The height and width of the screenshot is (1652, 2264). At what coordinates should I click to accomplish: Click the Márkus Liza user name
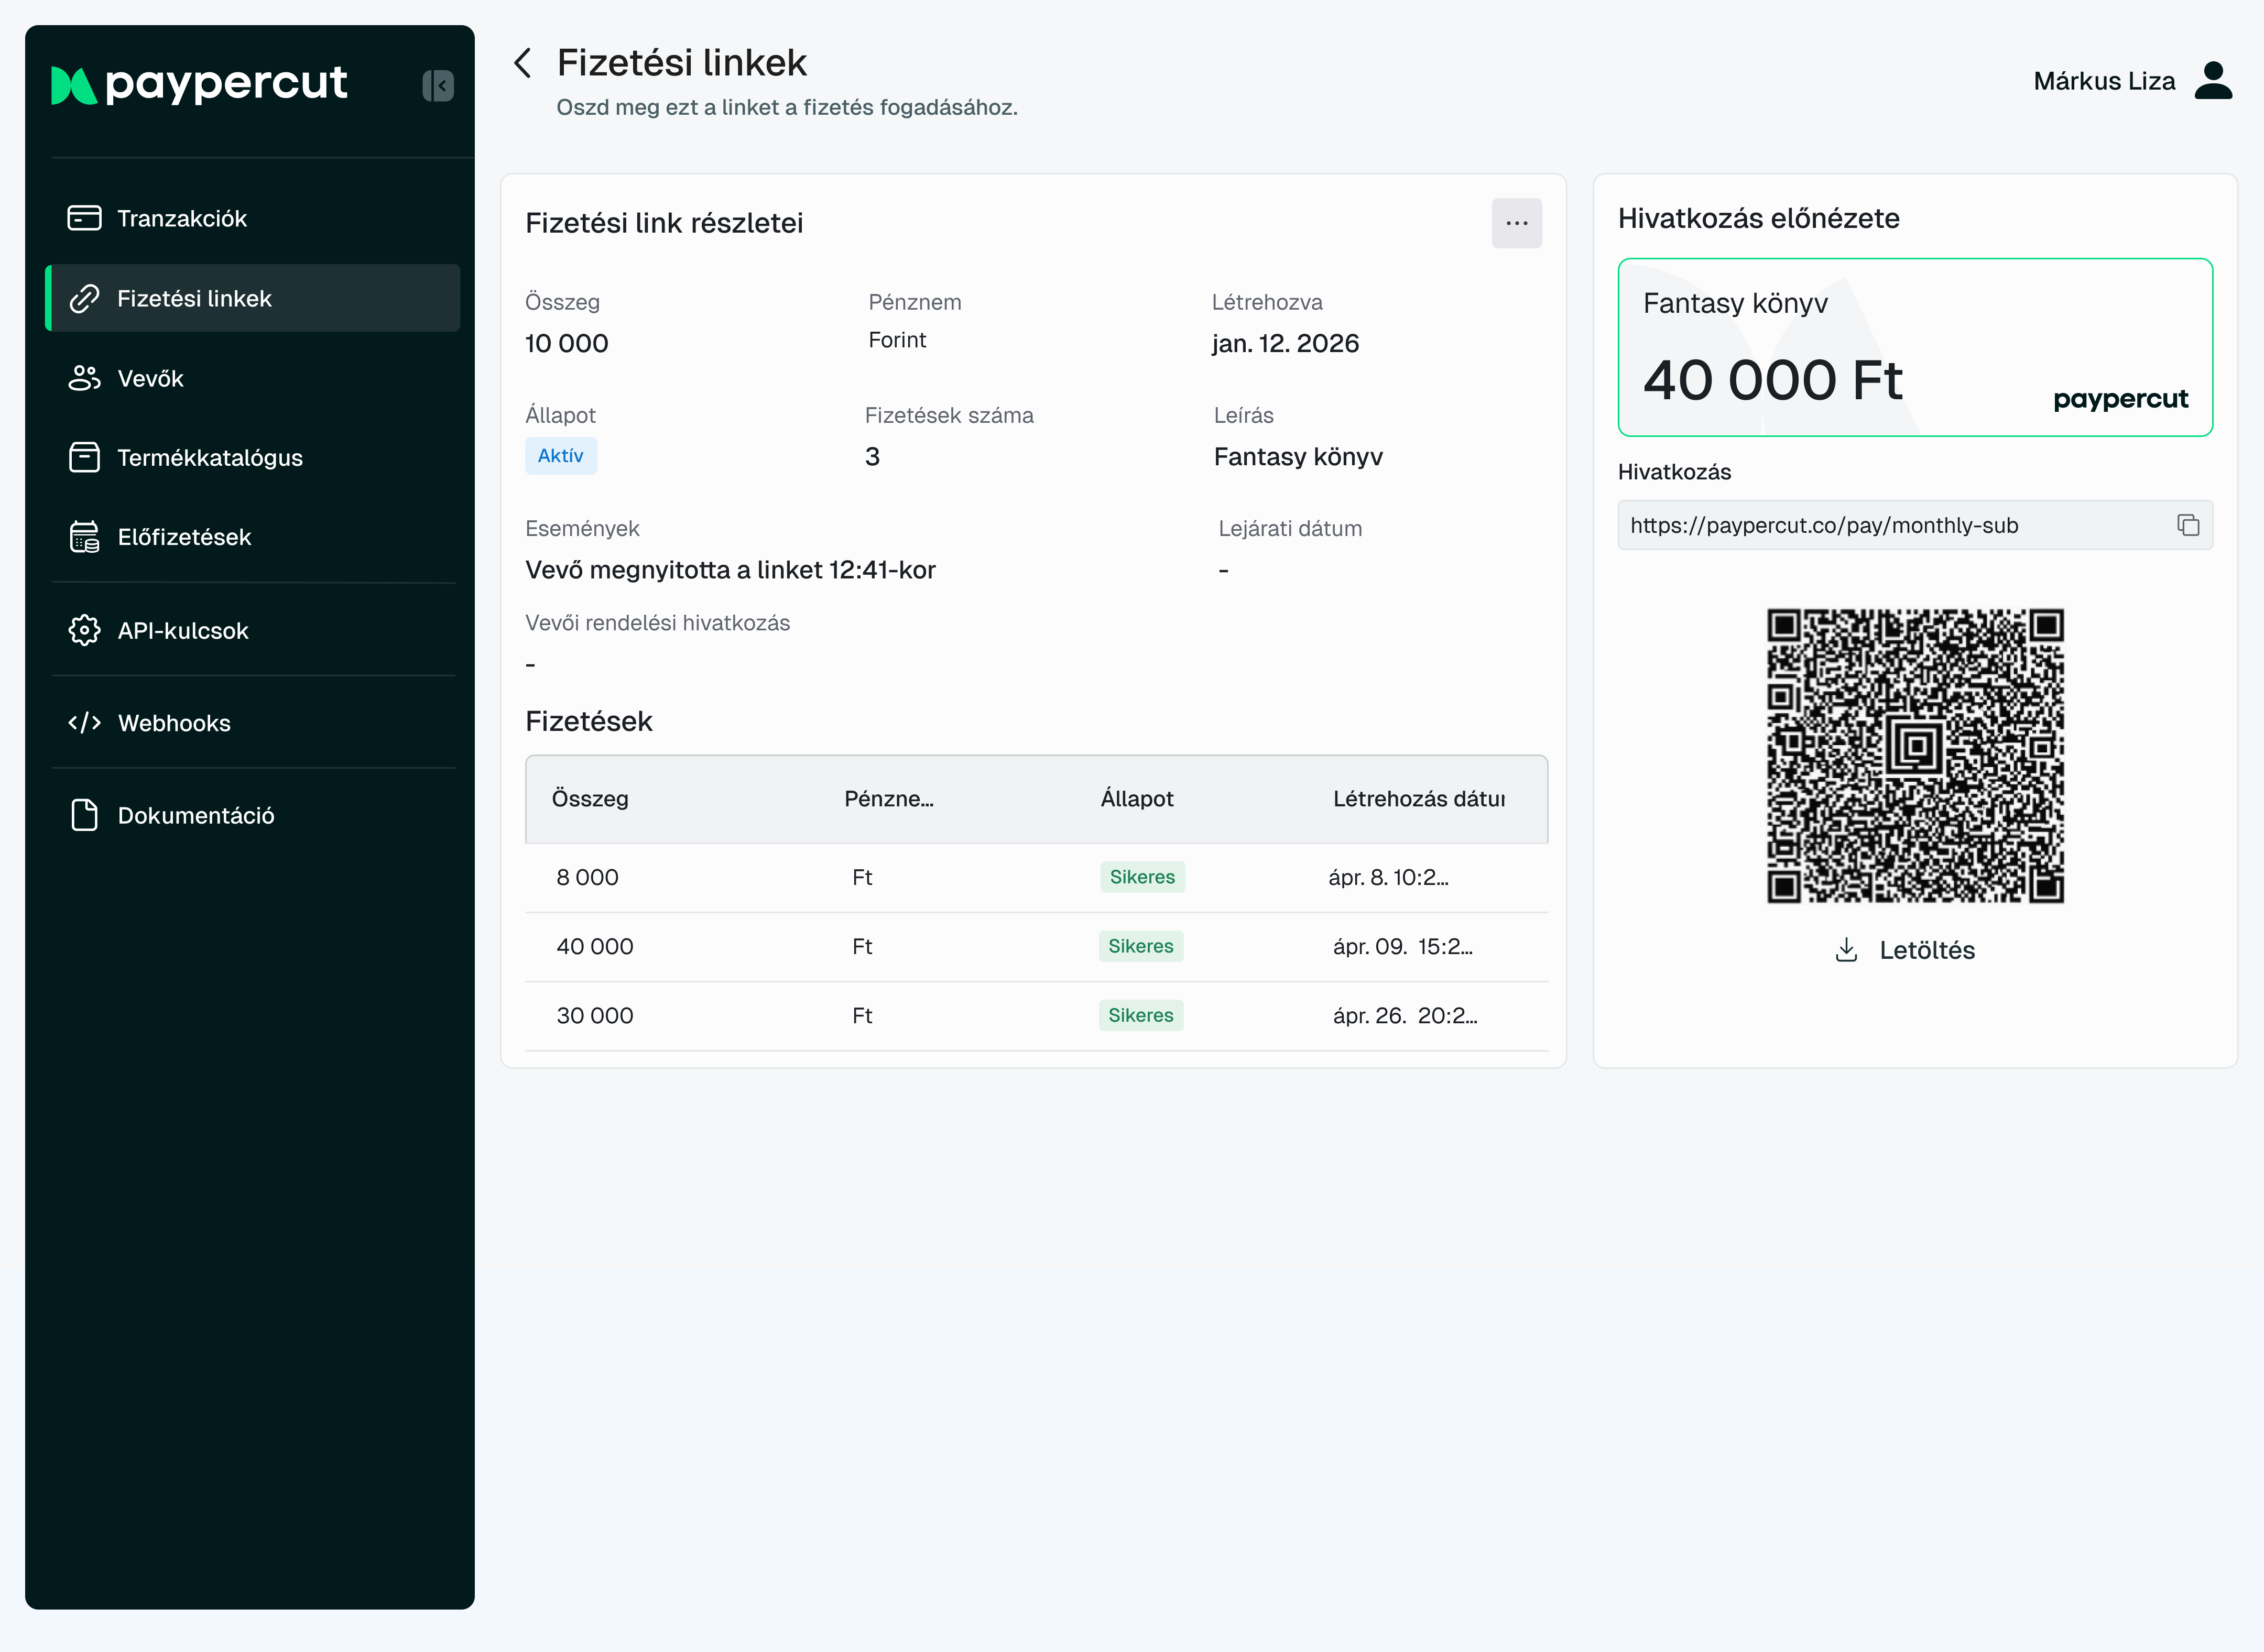coord(2104,81)
